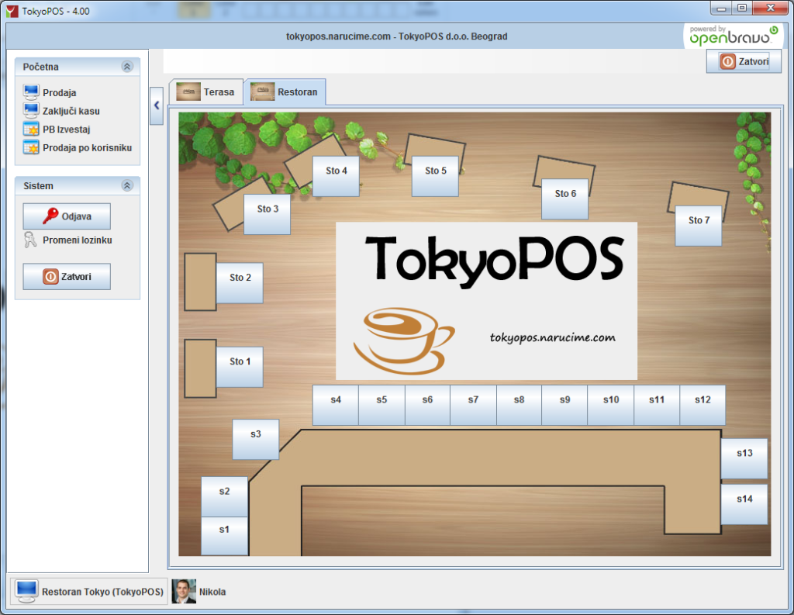Open Prodaja from the Početna panel
This screenshot has height=615, width=794.
tap(59, 93)
